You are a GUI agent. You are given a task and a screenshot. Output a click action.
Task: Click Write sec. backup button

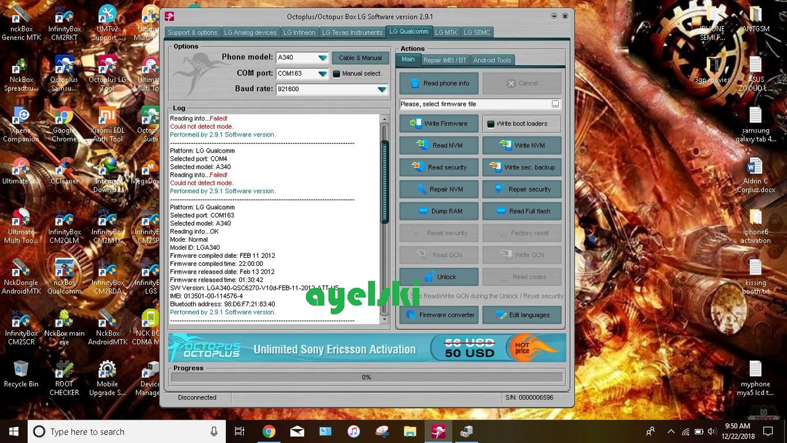point(521,167)
